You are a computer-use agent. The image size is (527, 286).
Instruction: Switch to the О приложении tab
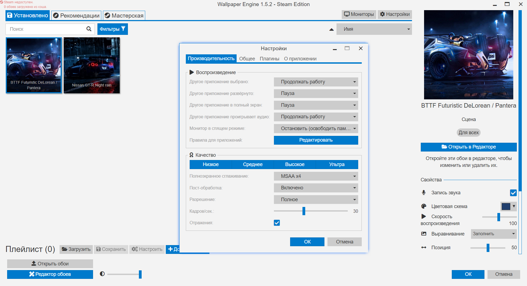(x=300, y=59)
